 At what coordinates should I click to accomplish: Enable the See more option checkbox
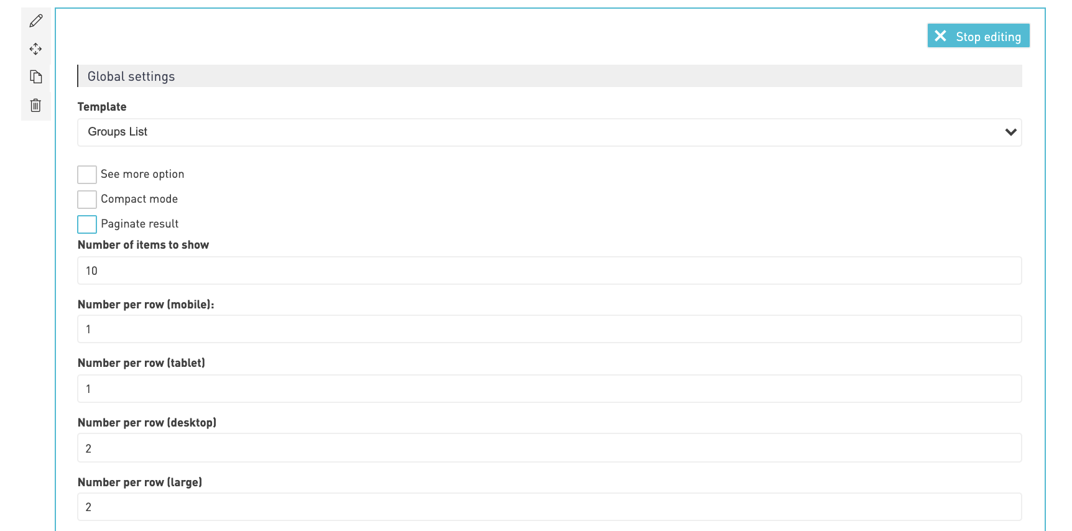(87, 175)
